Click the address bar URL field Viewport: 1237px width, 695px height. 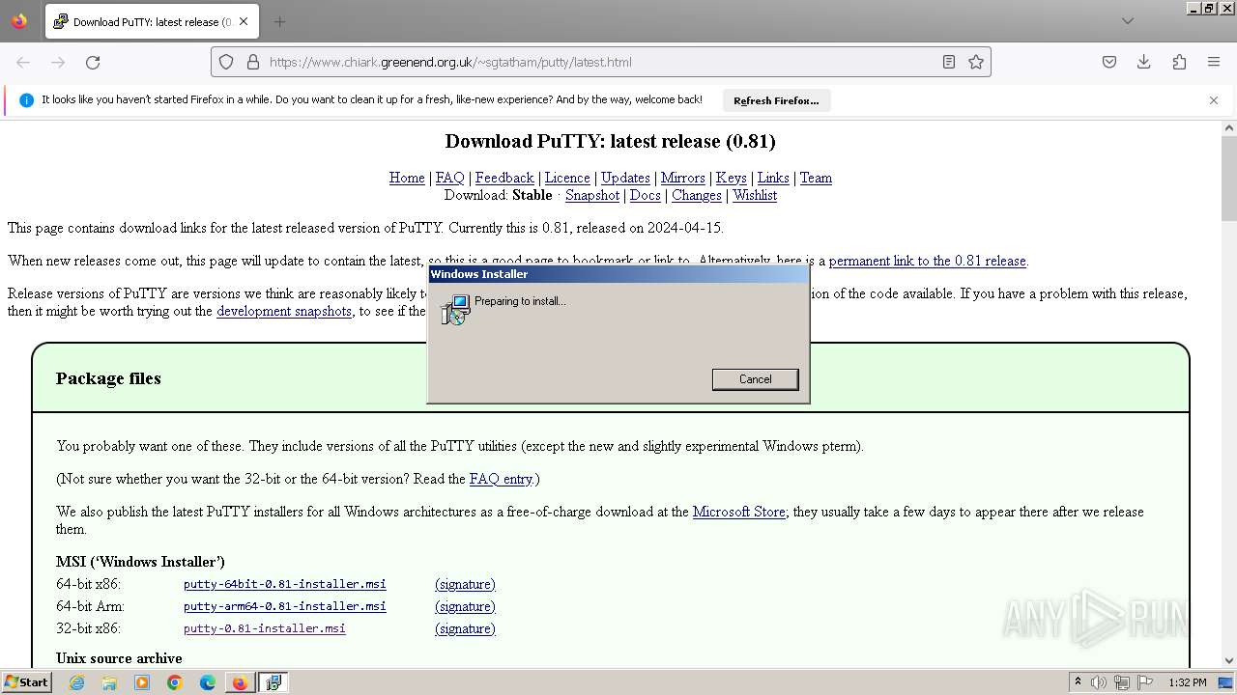[599, 62]
